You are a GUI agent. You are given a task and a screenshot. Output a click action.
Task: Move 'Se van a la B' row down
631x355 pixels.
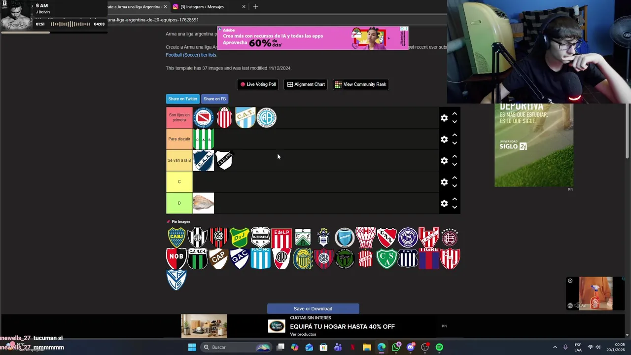click(455, 165)
